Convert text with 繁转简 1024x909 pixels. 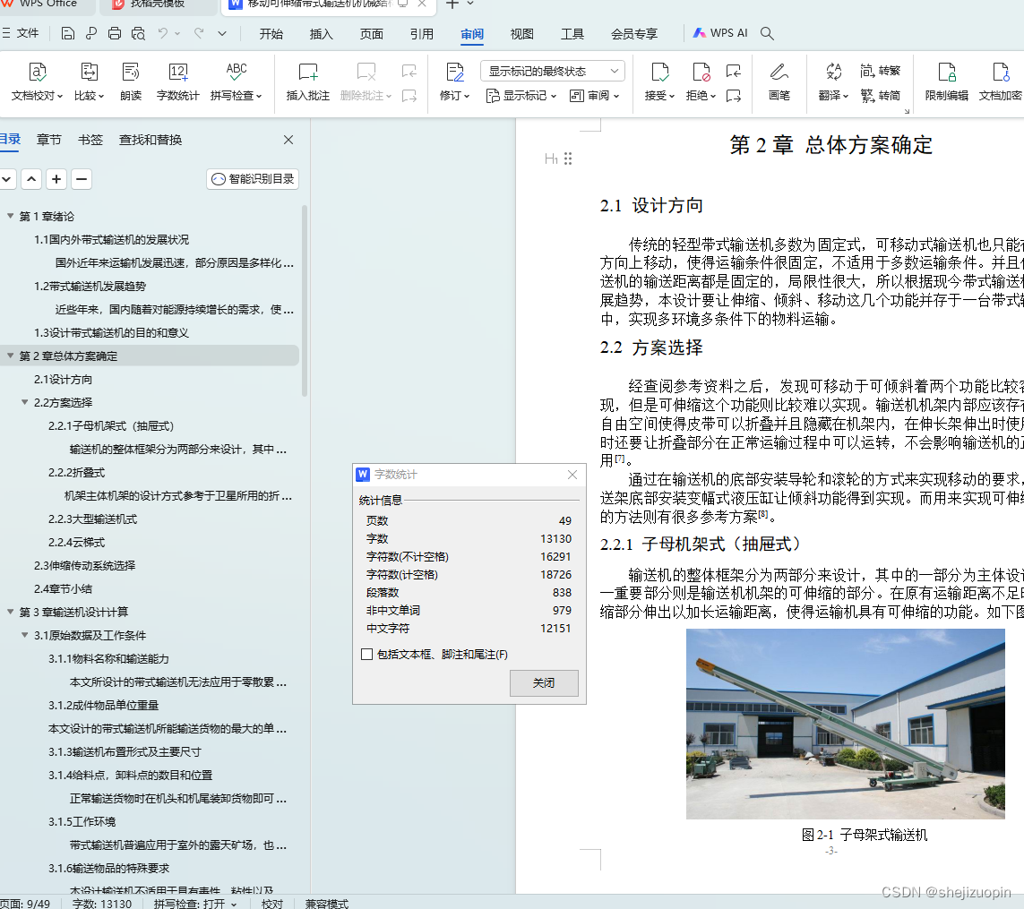[x=881, y=95]
